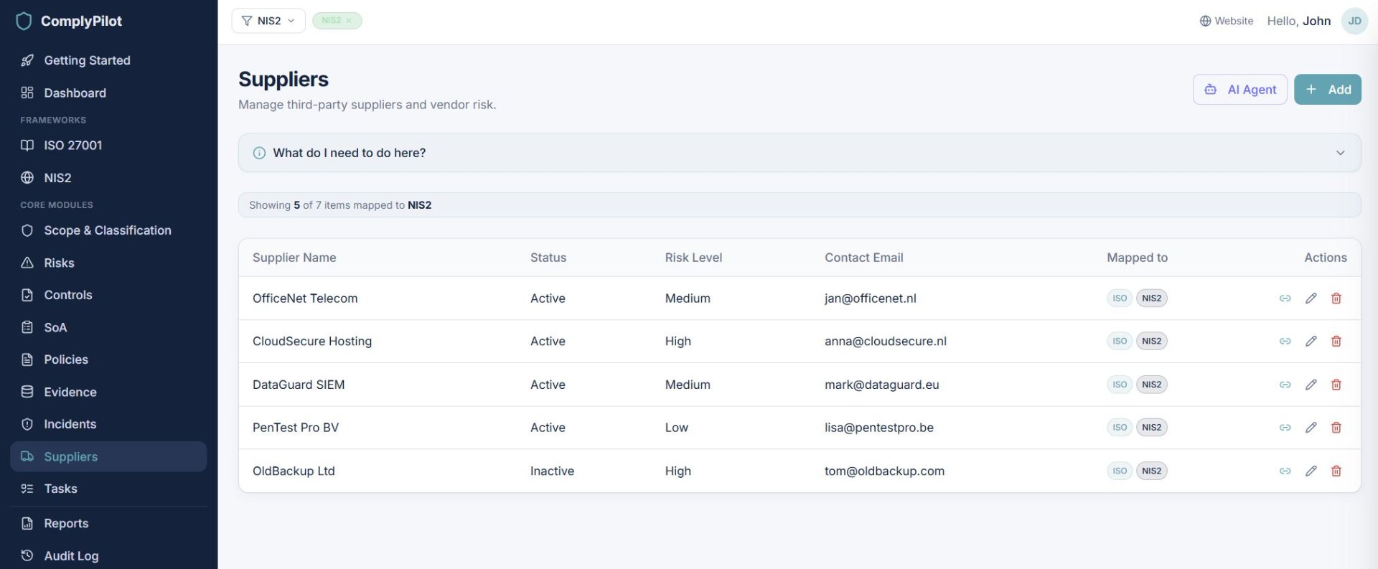Viewport: 1378px width, 569px height.
Task: Click the ISO tag on OfficeNet Telecom row
Action: click(1120, 298)
